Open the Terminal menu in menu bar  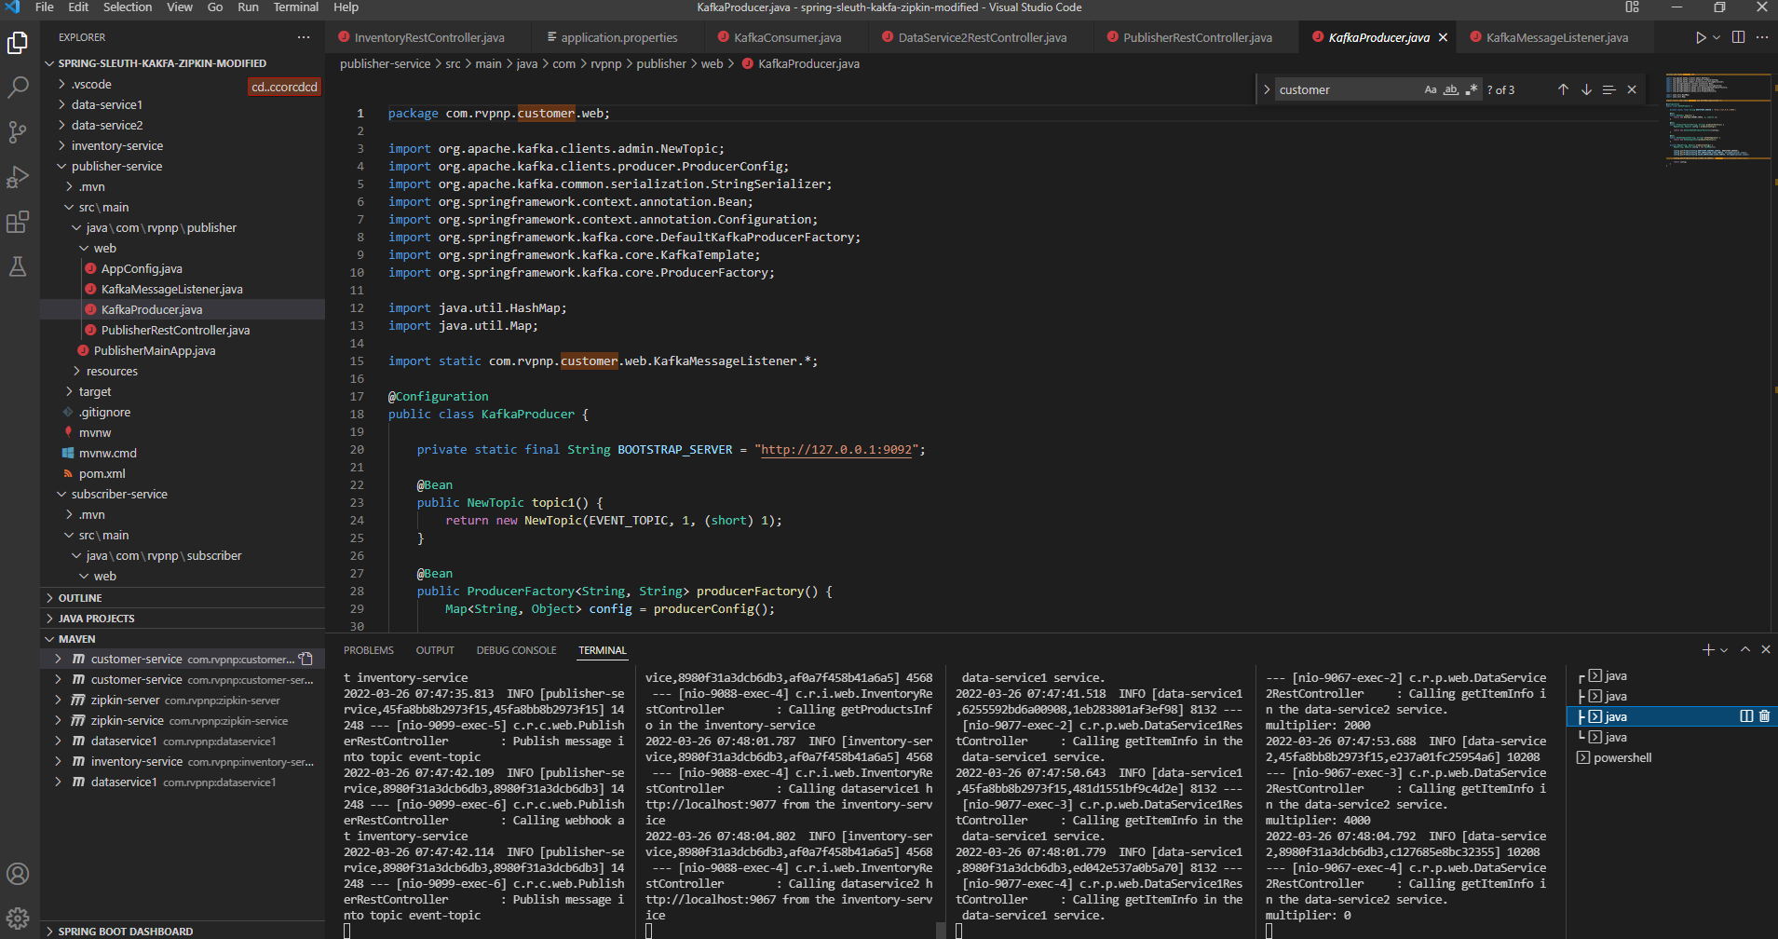(296, 7)
